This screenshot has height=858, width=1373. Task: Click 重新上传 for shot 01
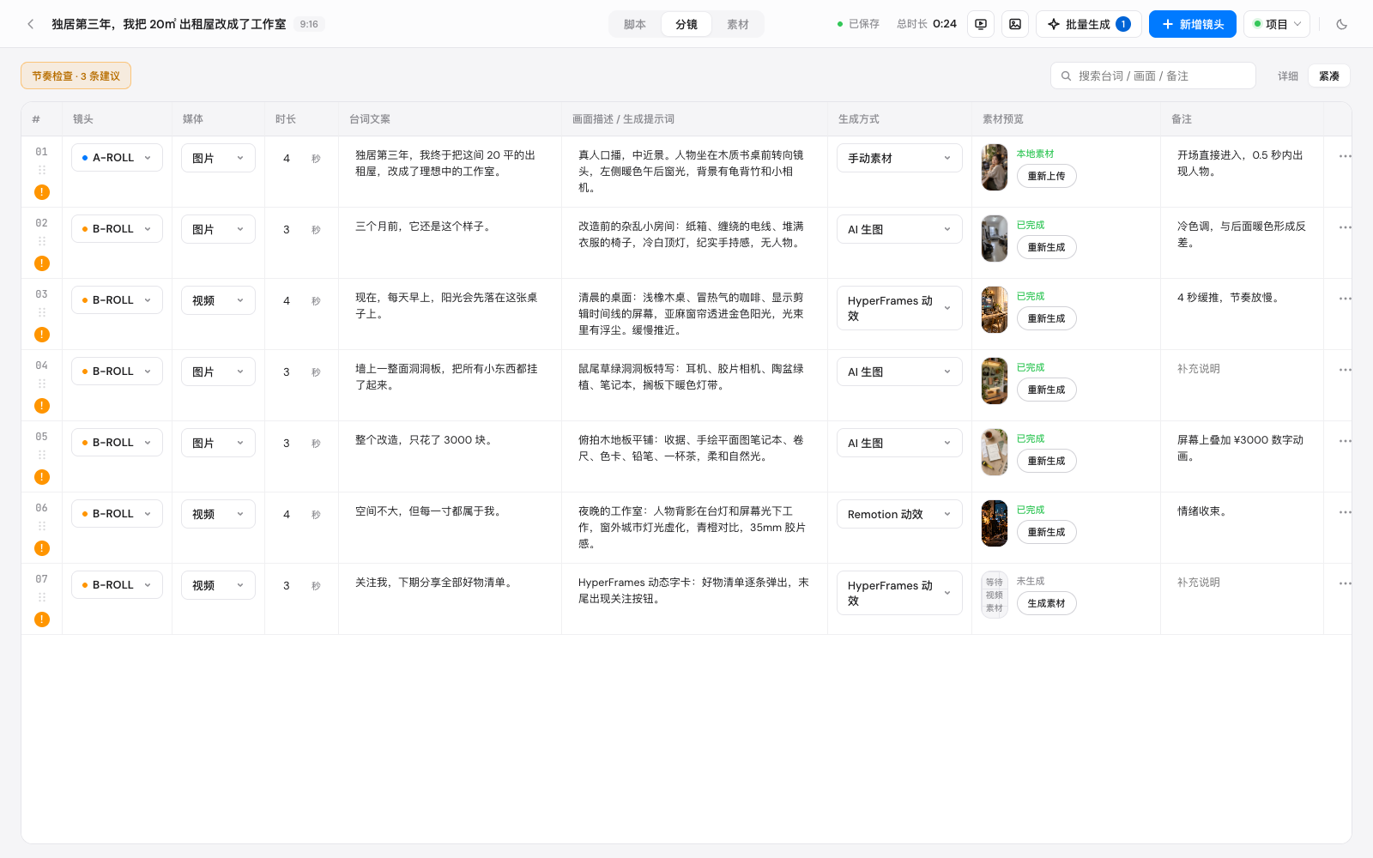pos(1046,176)
